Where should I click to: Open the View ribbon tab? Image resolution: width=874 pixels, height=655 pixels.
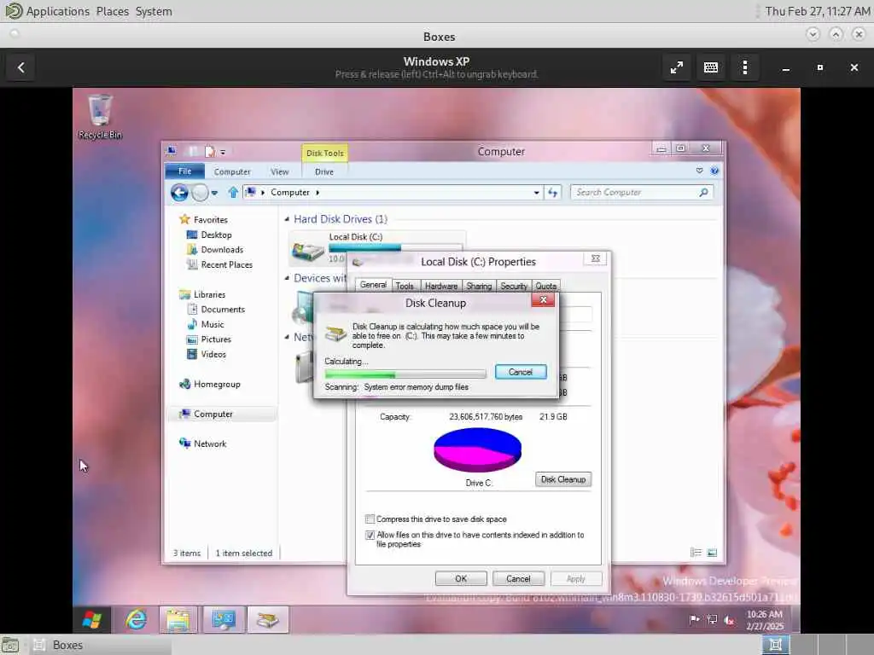(280, 172)
